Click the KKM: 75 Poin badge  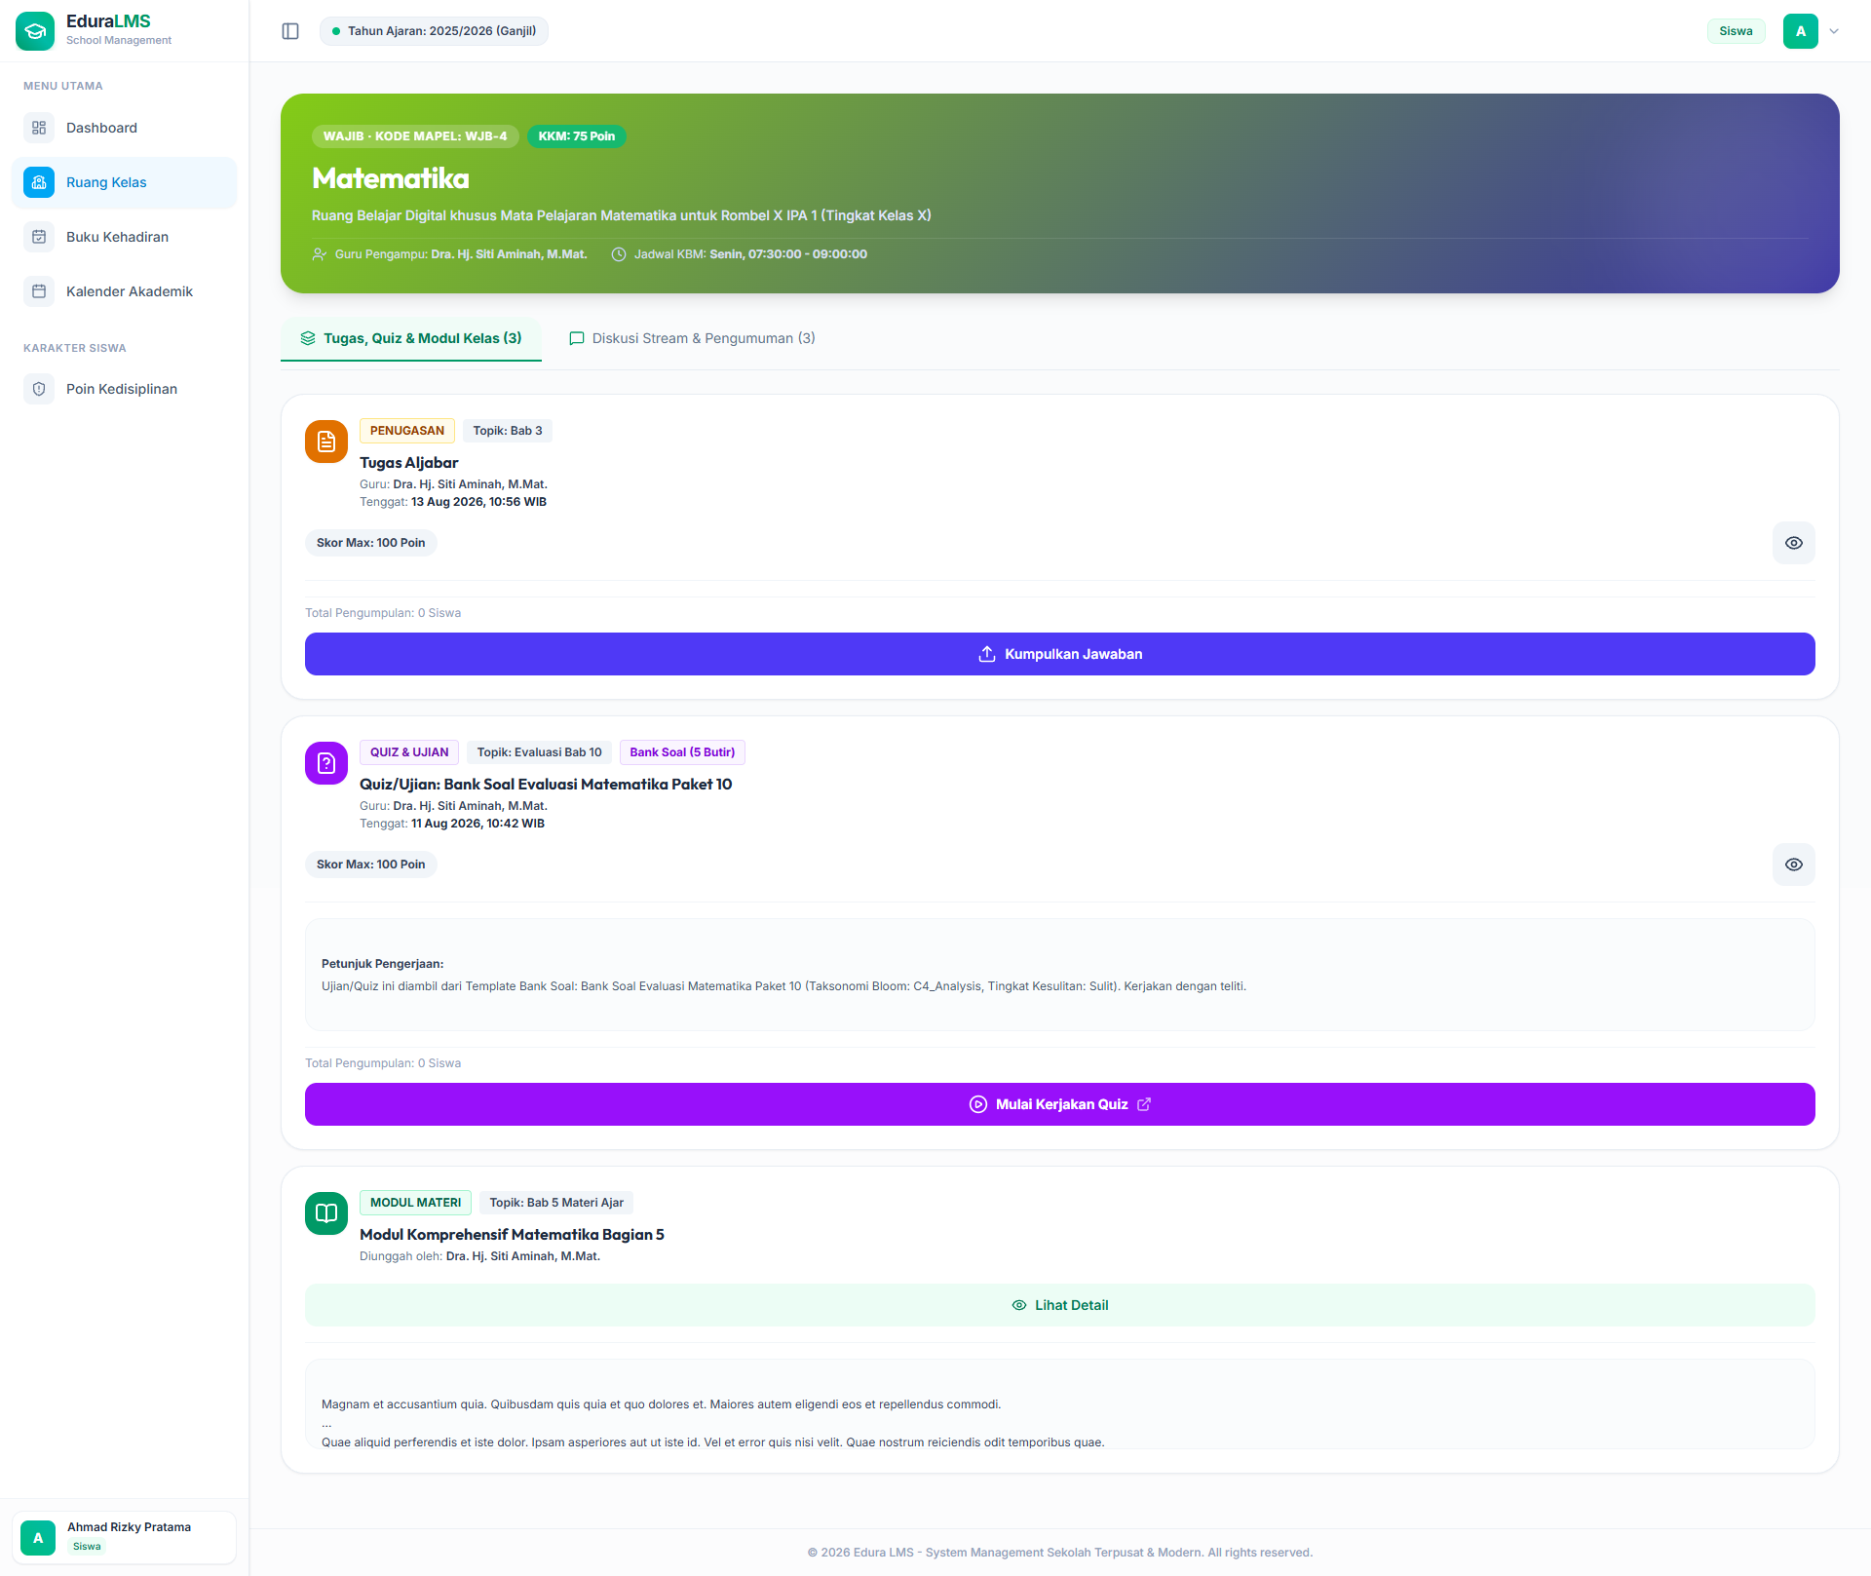point(577,136)
